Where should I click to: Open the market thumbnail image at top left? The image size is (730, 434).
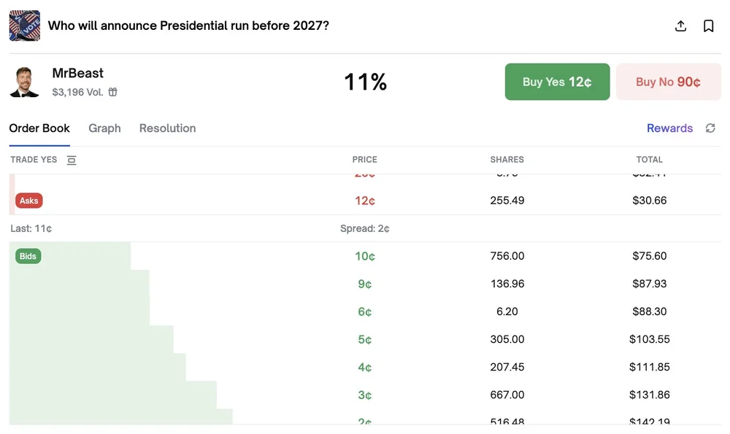[24, 25]
